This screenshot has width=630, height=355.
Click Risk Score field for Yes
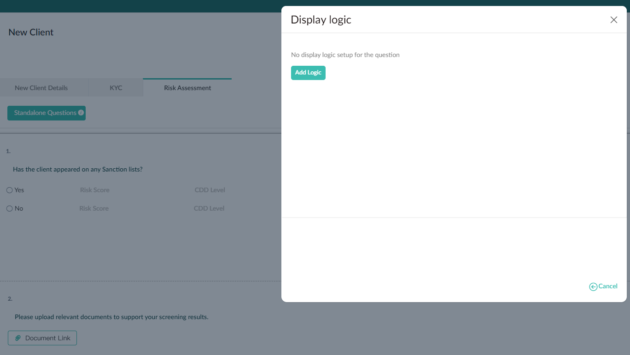click(x=95, y=190)
